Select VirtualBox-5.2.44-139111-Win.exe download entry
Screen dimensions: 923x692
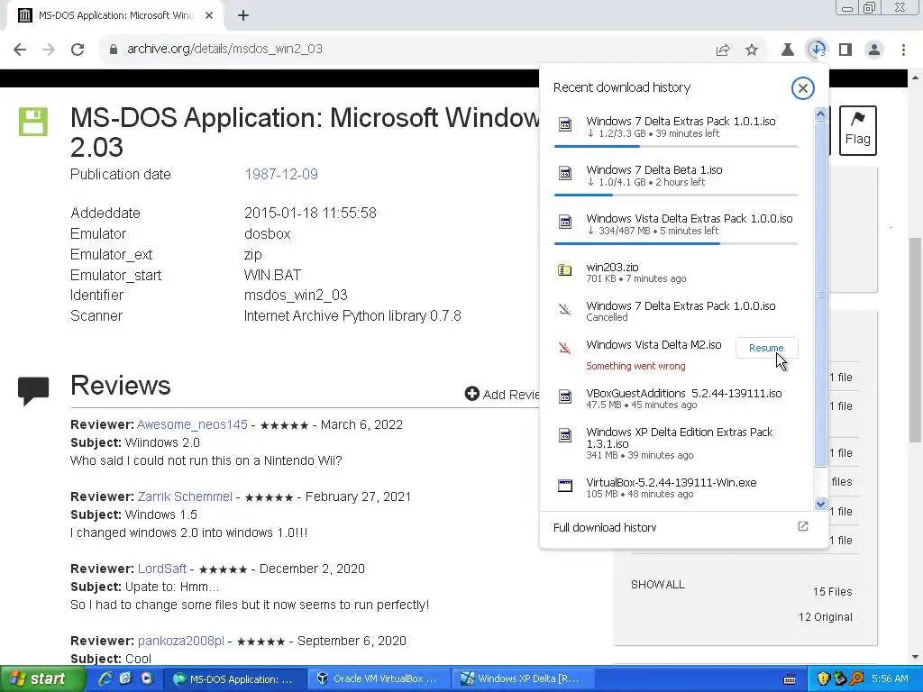point(676,487)
